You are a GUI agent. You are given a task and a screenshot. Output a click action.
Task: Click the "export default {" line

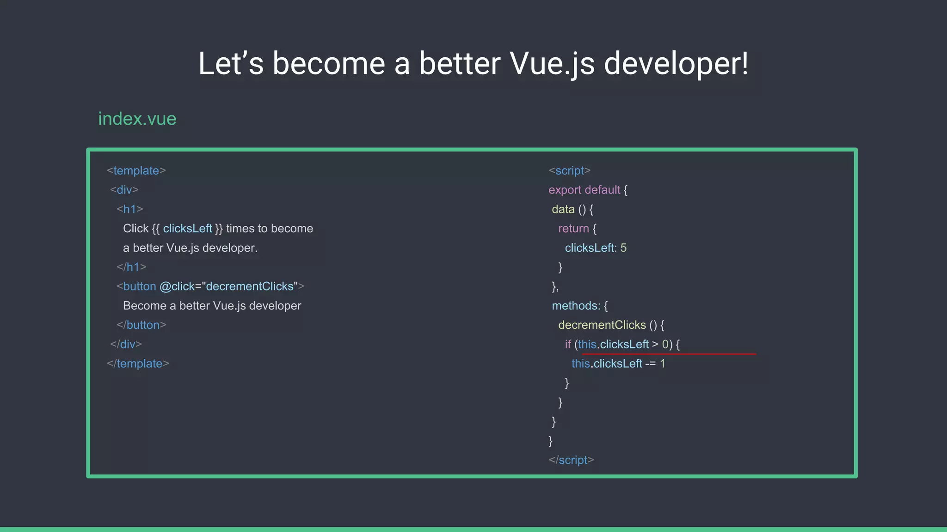pyautogui.click(x=588, y=190)
